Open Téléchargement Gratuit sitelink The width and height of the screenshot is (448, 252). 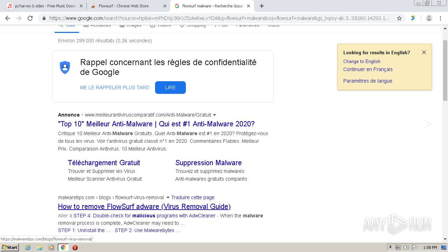104,163
